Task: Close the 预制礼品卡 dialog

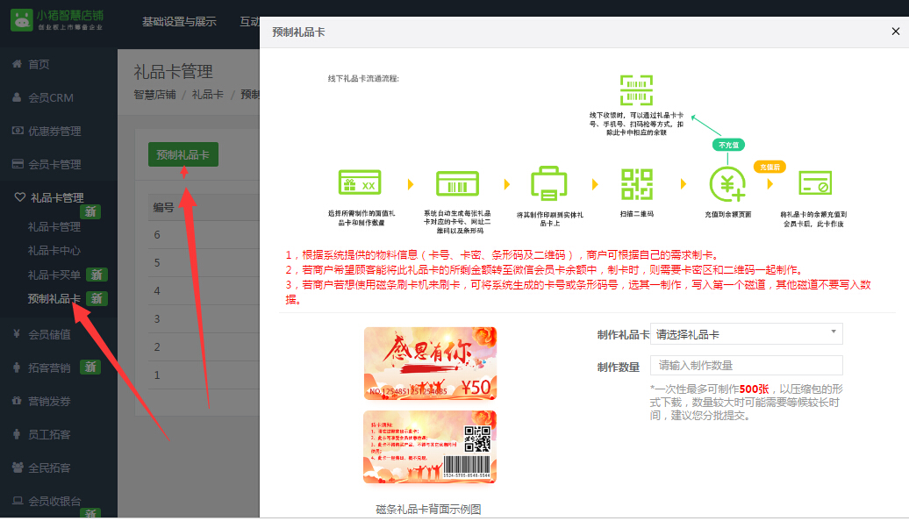Action: [x=895, y=32]
